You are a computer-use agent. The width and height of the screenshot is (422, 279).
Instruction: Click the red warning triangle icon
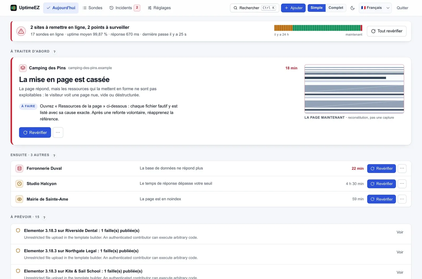21,31
